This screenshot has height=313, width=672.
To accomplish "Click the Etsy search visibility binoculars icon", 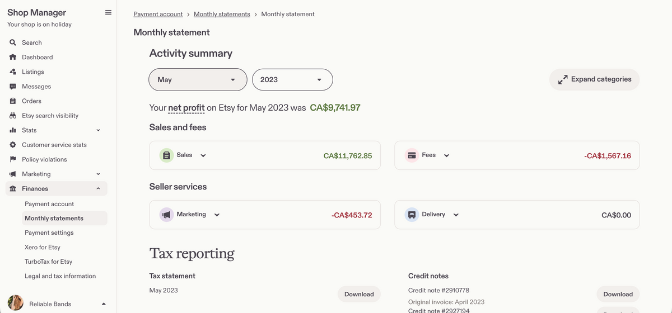I will (x=13, y=116).
